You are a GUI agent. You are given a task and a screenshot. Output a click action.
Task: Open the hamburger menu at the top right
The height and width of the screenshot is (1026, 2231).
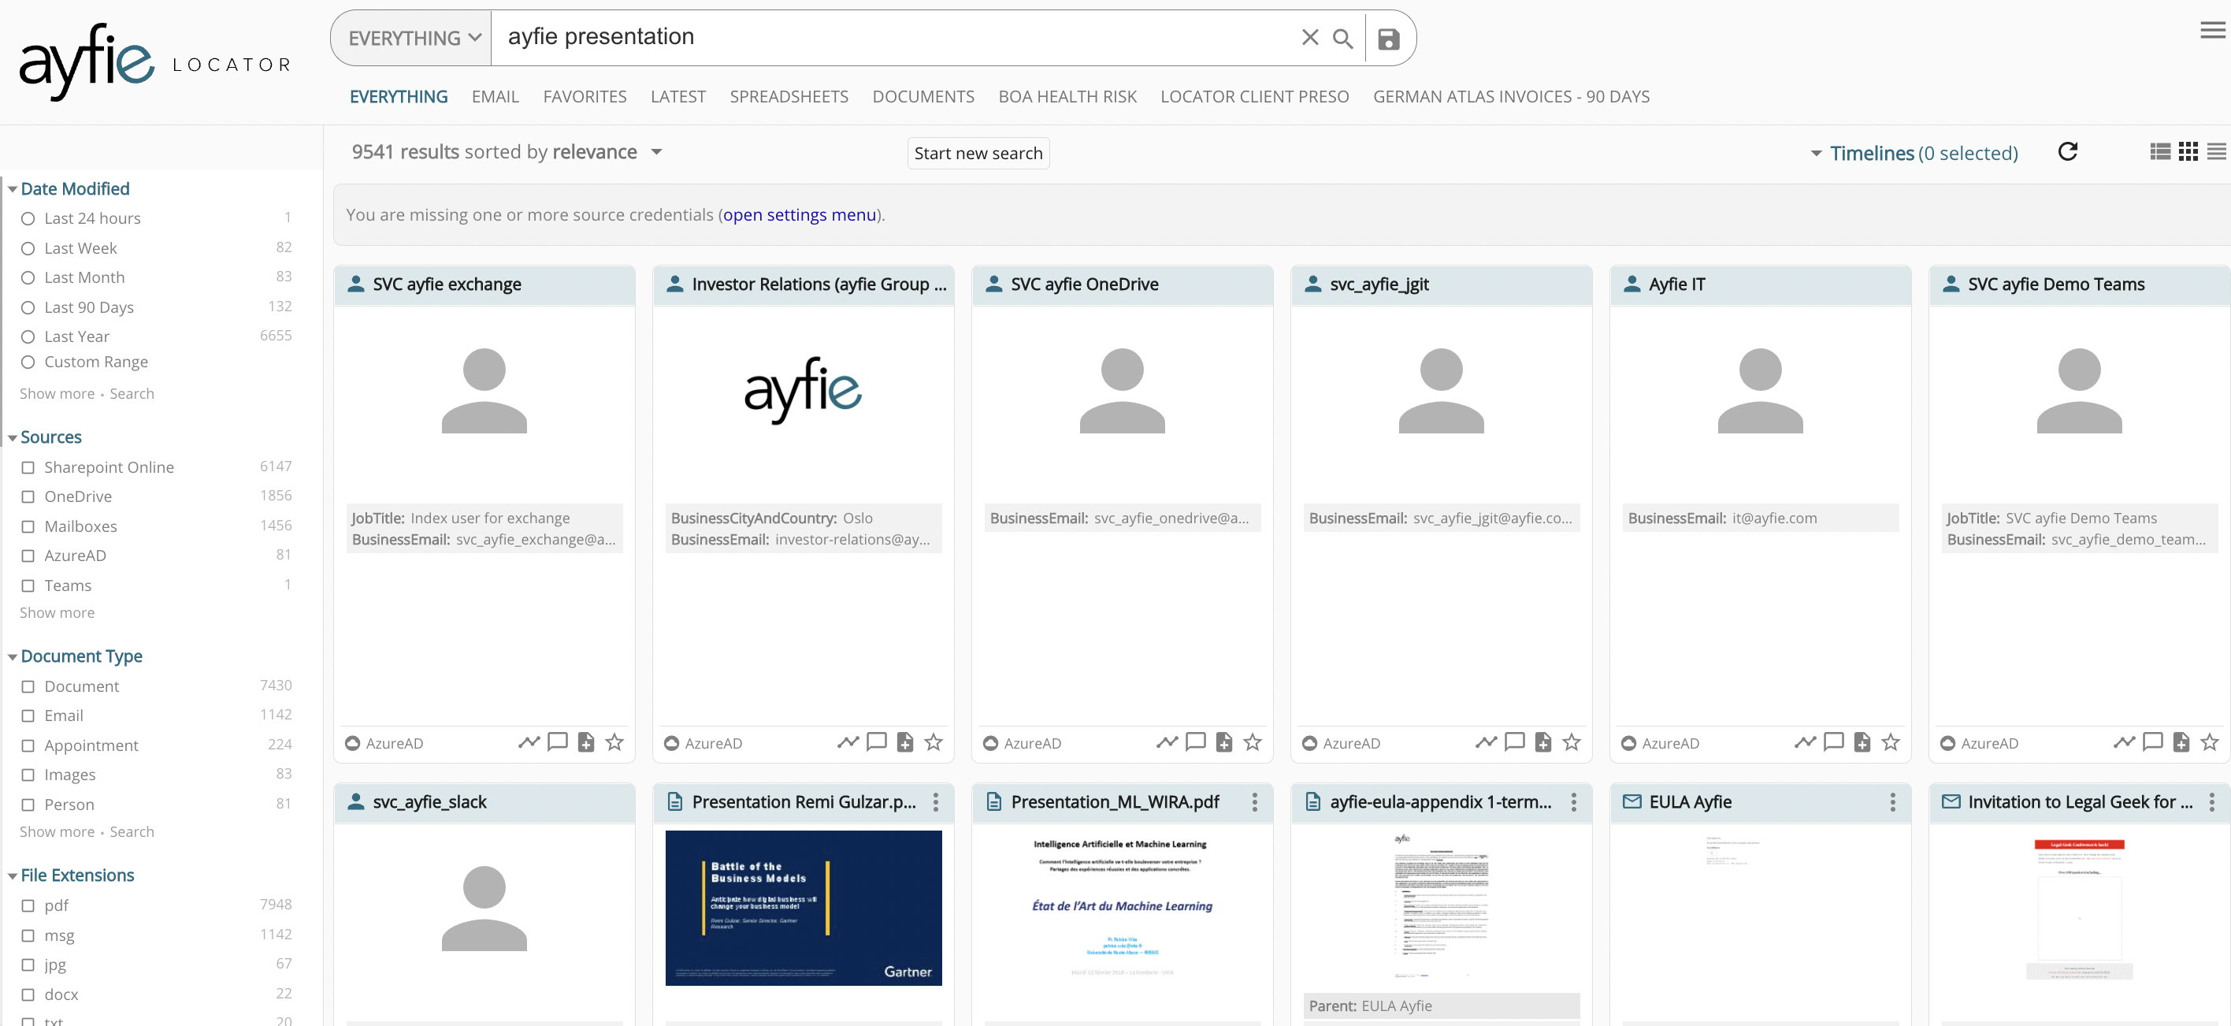2212,32
